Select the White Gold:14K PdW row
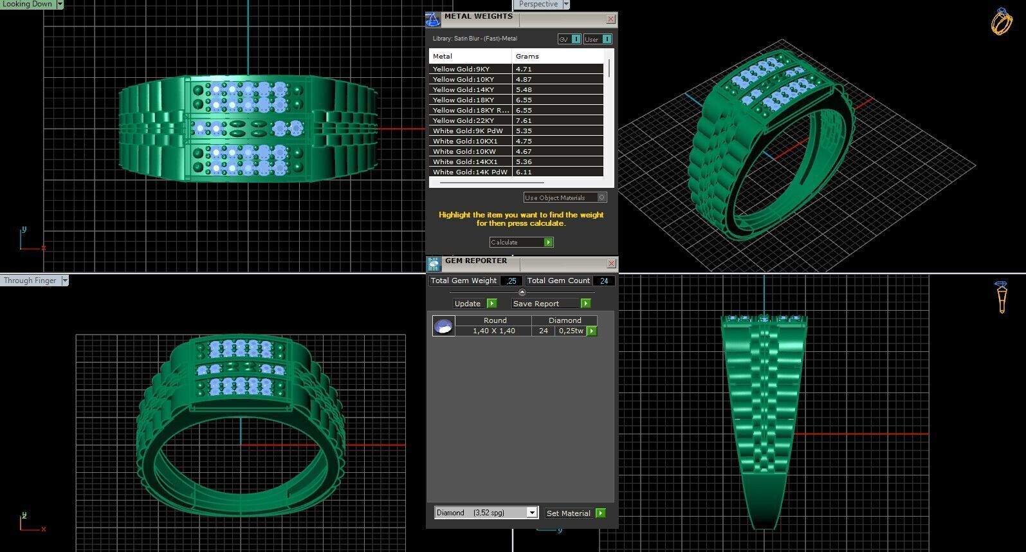 tap(517, 172)
